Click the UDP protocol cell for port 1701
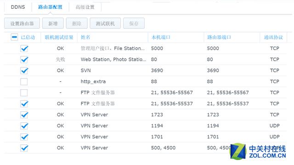The image size is (294, 165). point(275,137)
